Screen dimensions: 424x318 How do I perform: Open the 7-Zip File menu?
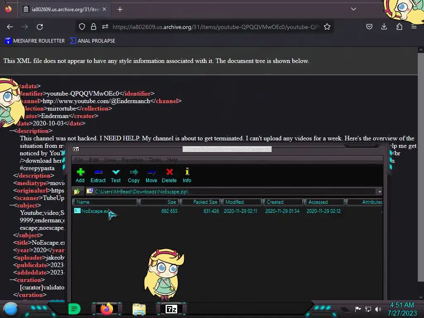coord(79,160)
